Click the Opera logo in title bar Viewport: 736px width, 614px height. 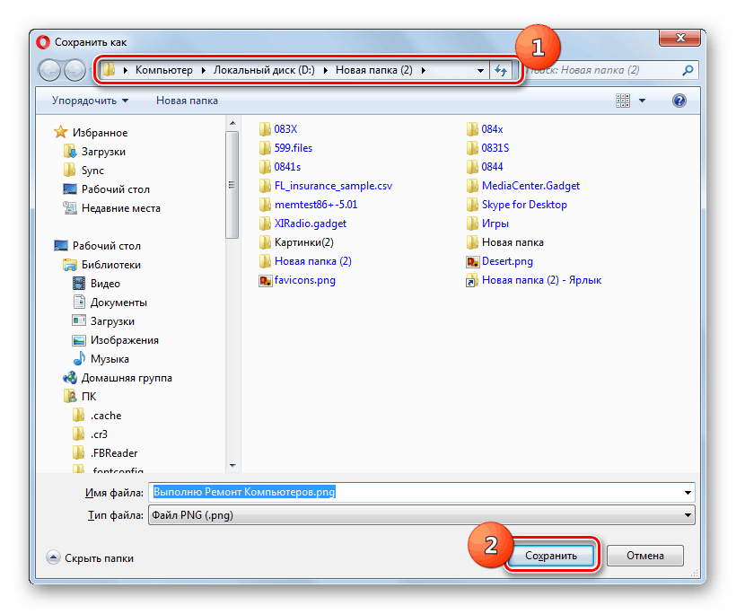pos(43,42)
